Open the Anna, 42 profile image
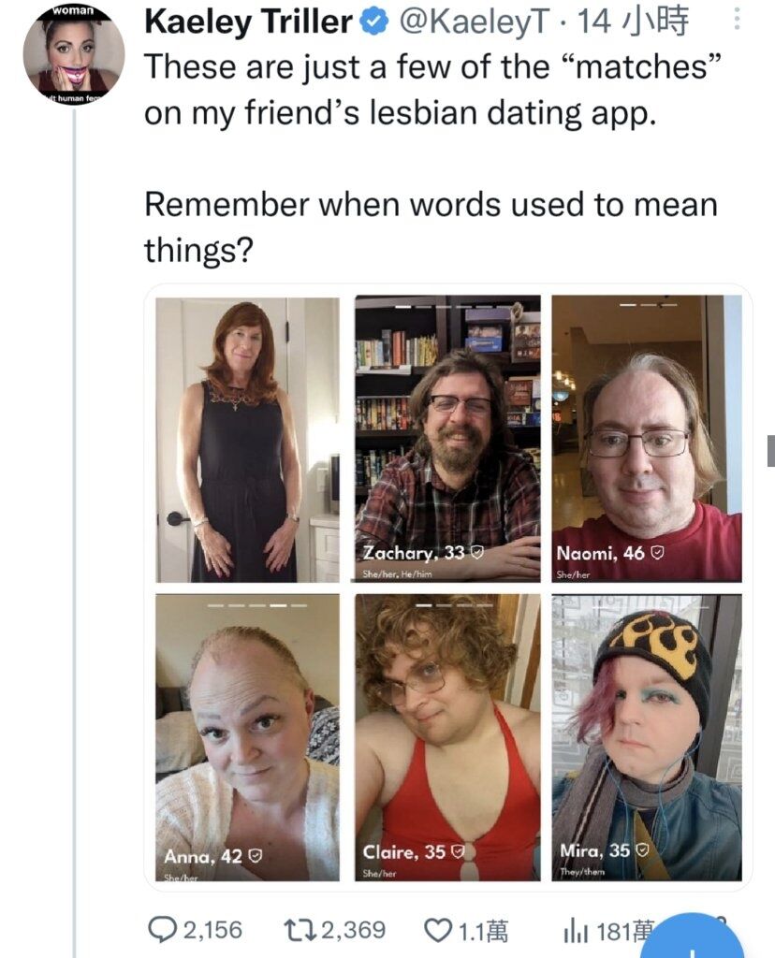 click(x=247, y=737)
